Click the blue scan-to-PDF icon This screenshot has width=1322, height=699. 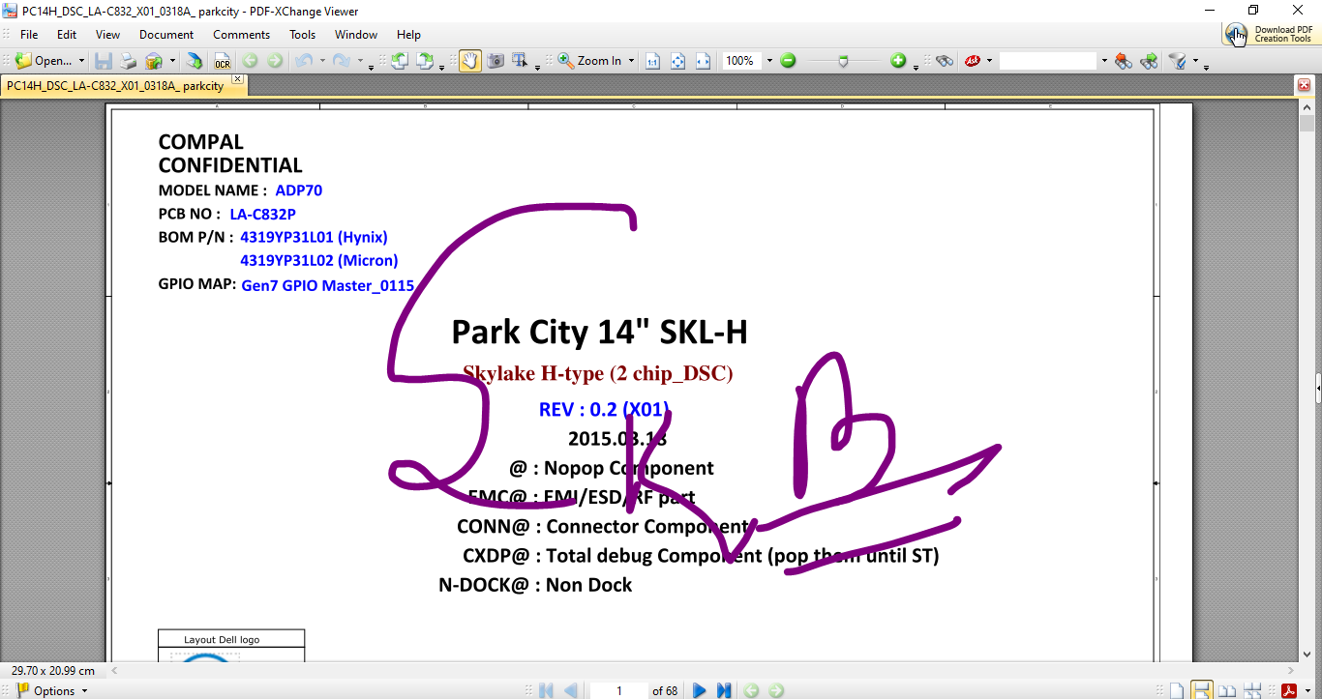point(195,61)
